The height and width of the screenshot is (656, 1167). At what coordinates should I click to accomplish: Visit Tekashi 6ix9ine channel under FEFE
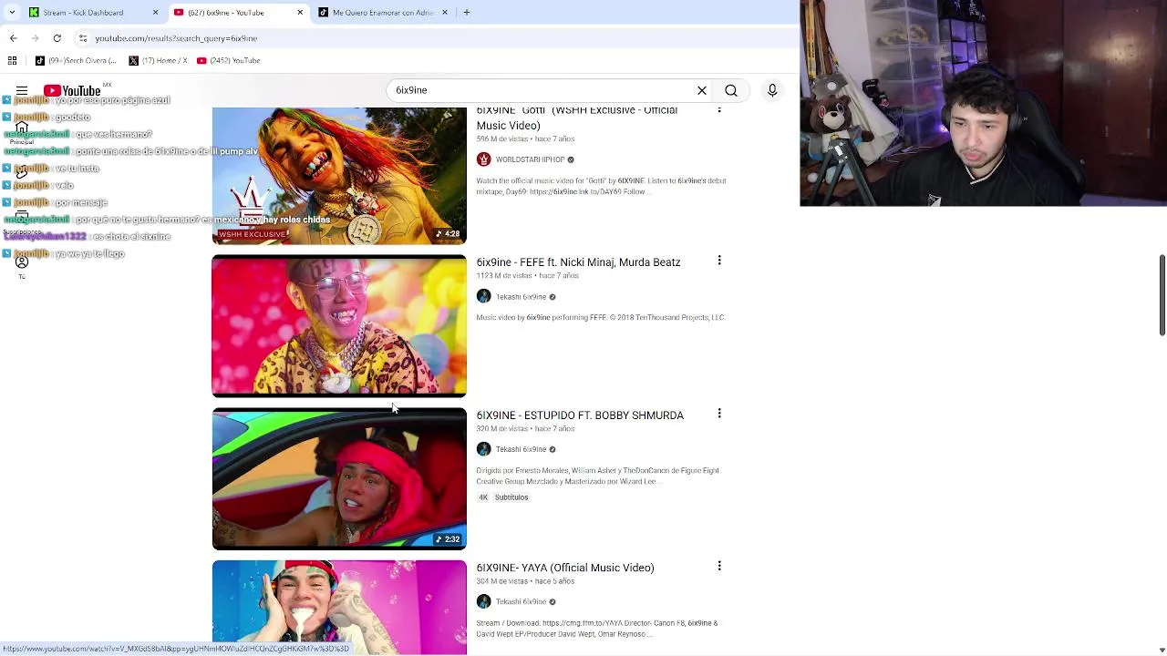click(521, 296)
